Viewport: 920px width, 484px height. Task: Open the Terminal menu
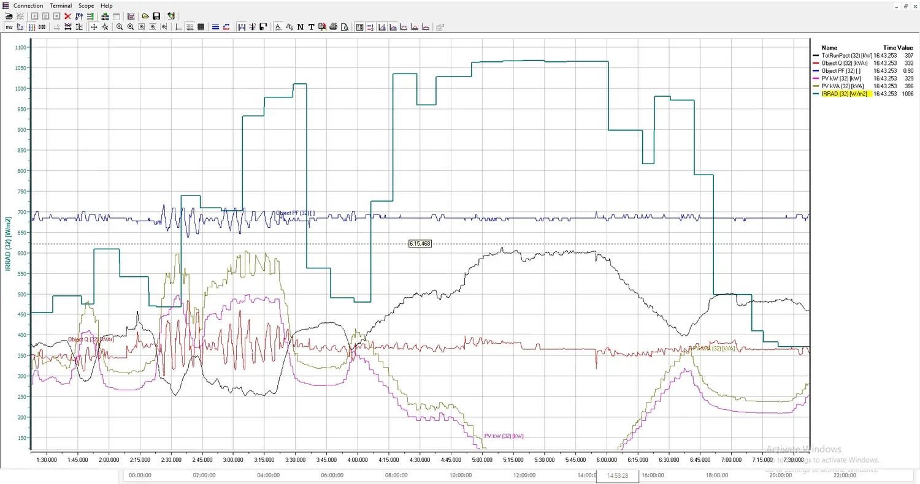pos(61,6)
